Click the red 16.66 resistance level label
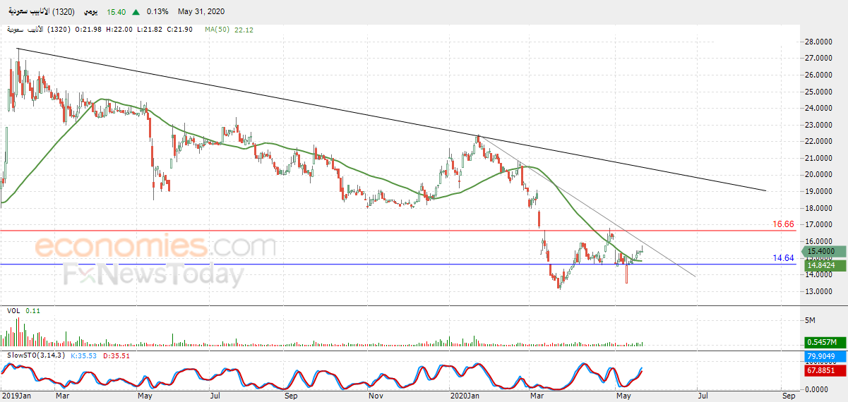This screenshot has height=402, width=848. 783,224
